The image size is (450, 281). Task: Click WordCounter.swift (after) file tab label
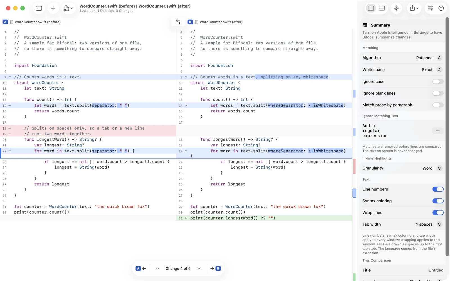point(221,22)
